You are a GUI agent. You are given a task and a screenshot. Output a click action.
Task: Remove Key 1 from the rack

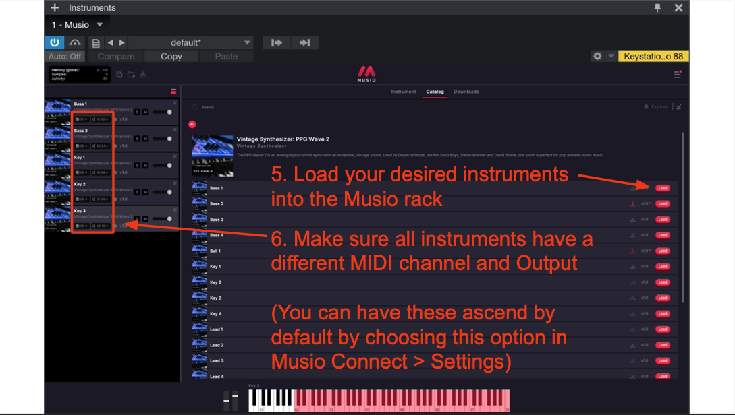pyautogui.click(x=175, y=157)
